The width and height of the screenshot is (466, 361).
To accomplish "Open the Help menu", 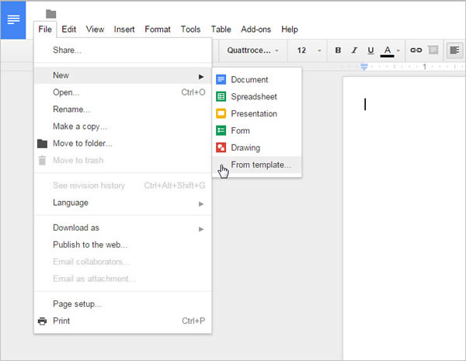I will (290, 30).
